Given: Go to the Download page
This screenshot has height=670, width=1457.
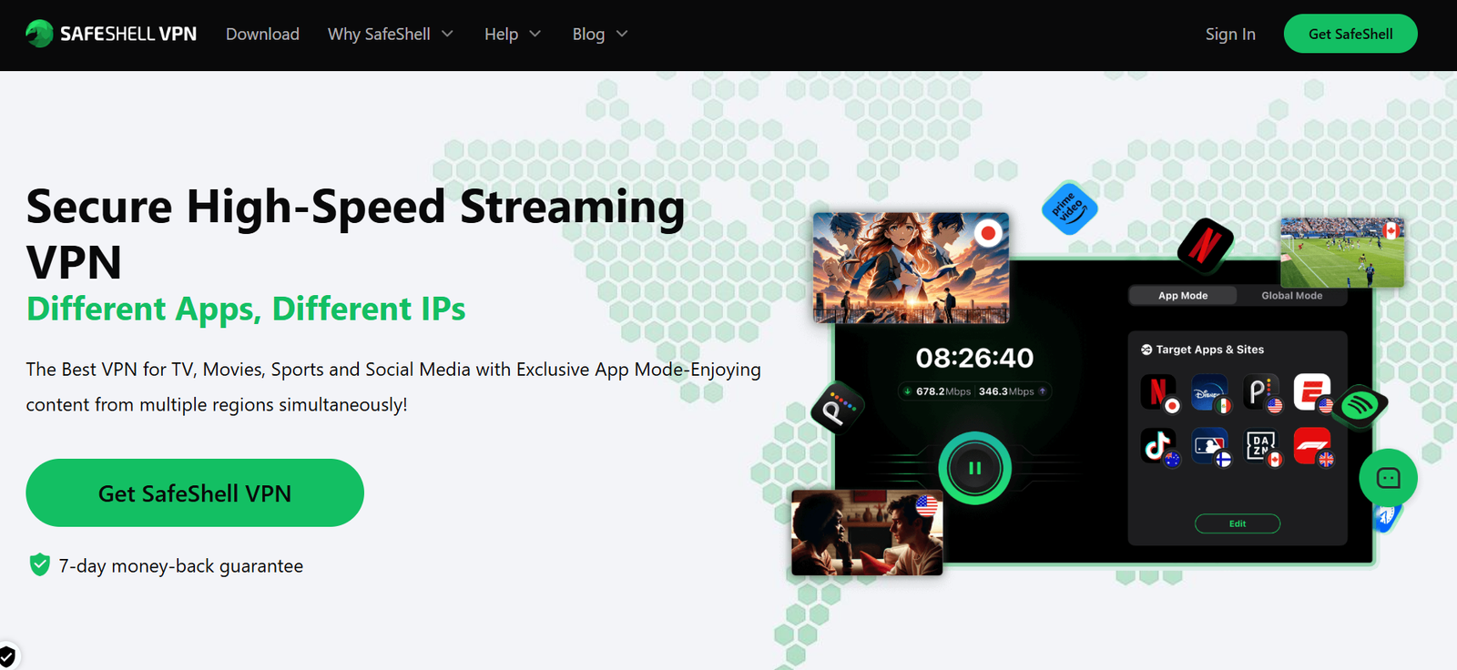Looking at the screenshot, I should (262, 35).
